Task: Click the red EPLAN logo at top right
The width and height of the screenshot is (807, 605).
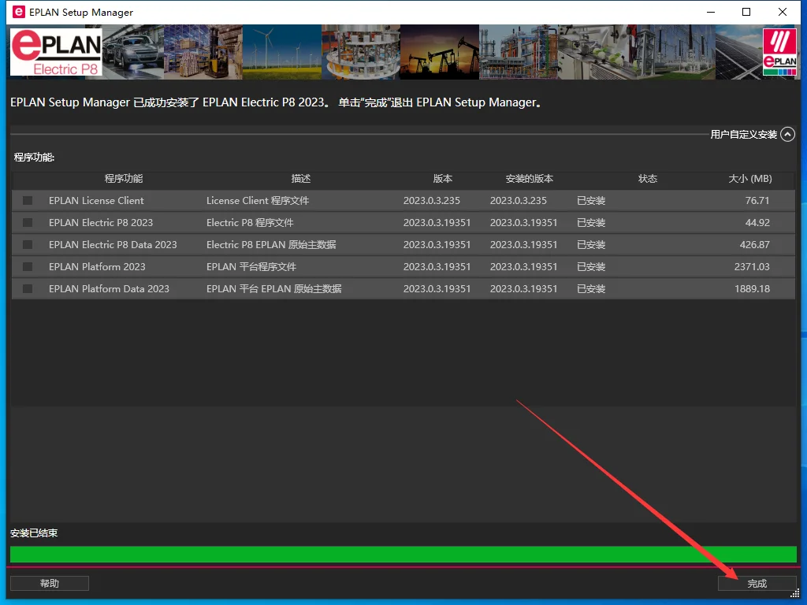Action: [779, 53]
